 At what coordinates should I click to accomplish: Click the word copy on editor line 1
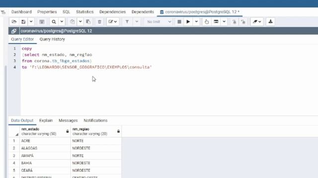27,48
